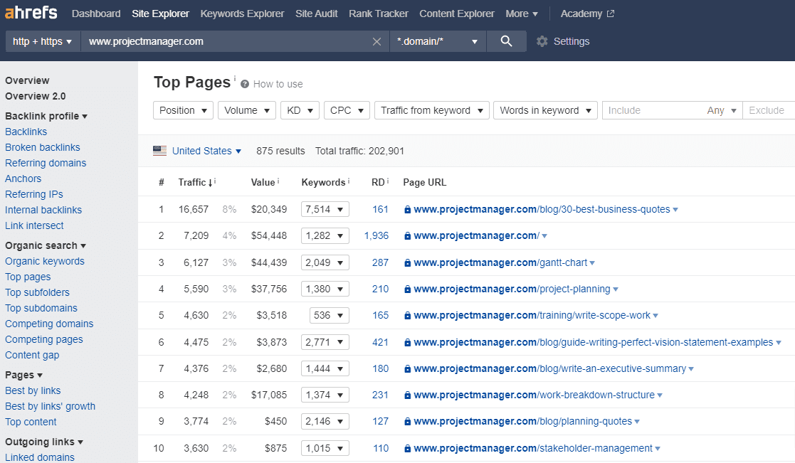Collapse the Backlink profile section
This screenshot has height=463, width=795.
[x=46, y=116]
